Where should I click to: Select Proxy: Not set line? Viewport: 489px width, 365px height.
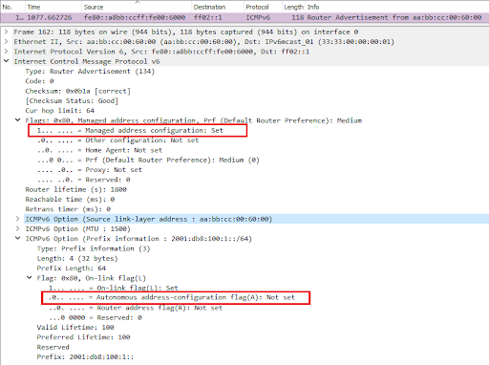point(90,170)
